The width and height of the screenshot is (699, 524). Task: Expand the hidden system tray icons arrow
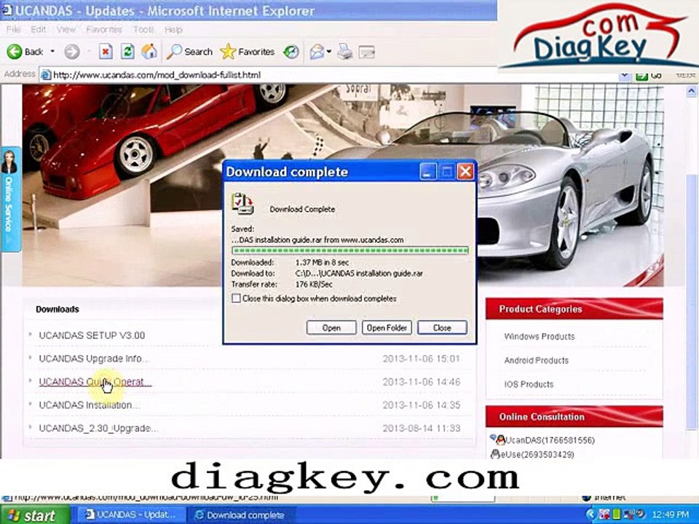591,515
